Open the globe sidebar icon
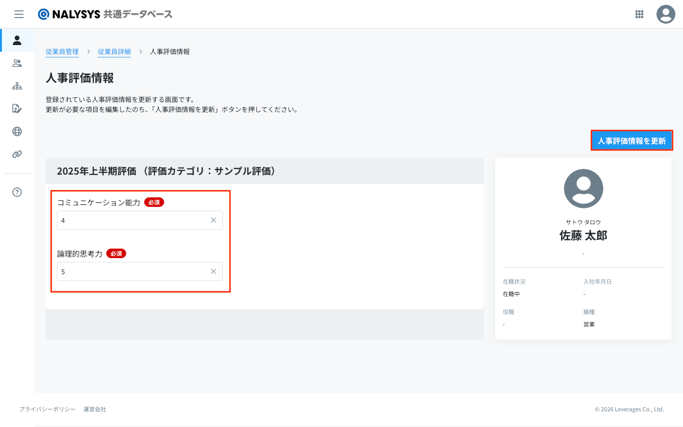This screenshot has height=427, width=683. tap(17, 131)
